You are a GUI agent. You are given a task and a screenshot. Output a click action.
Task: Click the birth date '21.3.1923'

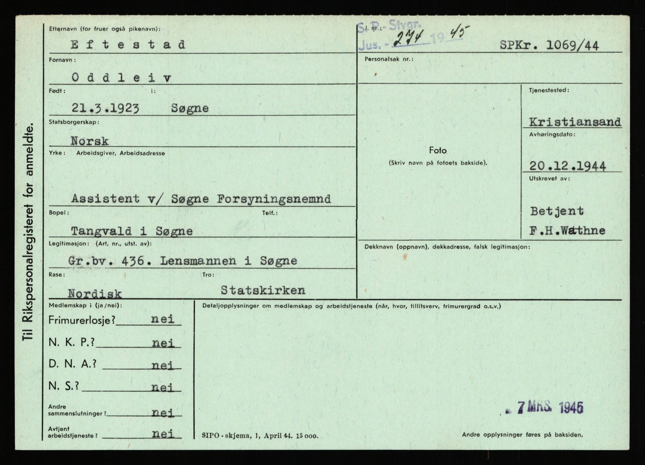pos(106,108)
